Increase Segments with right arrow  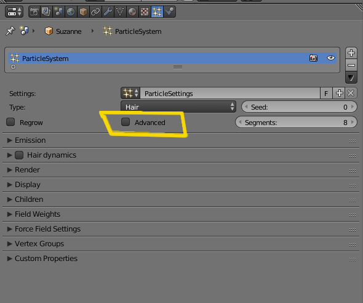(353, 122)
